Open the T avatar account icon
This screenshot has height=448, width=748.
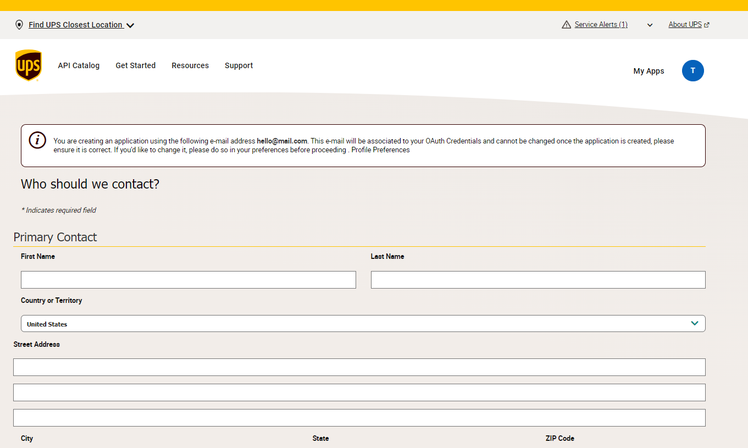692,70
